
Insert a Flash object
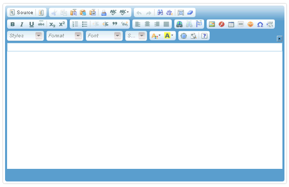tap(221, 24)
